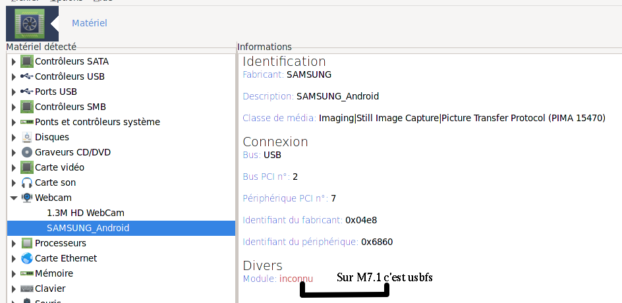Click the Carte son headphones icon
This screenshot has height=303, width=622.
(x=27, y=182)
